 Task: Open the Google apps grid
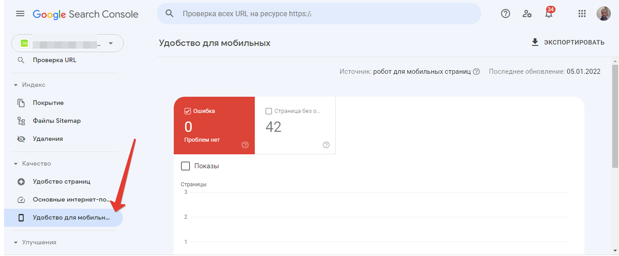click(x=582, y=13)
